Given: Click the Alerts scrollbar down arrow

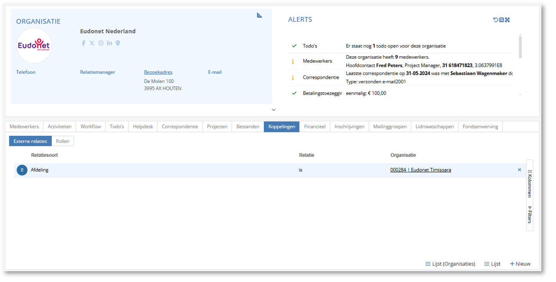Looking at the screenshot, I should pos(520,95).
